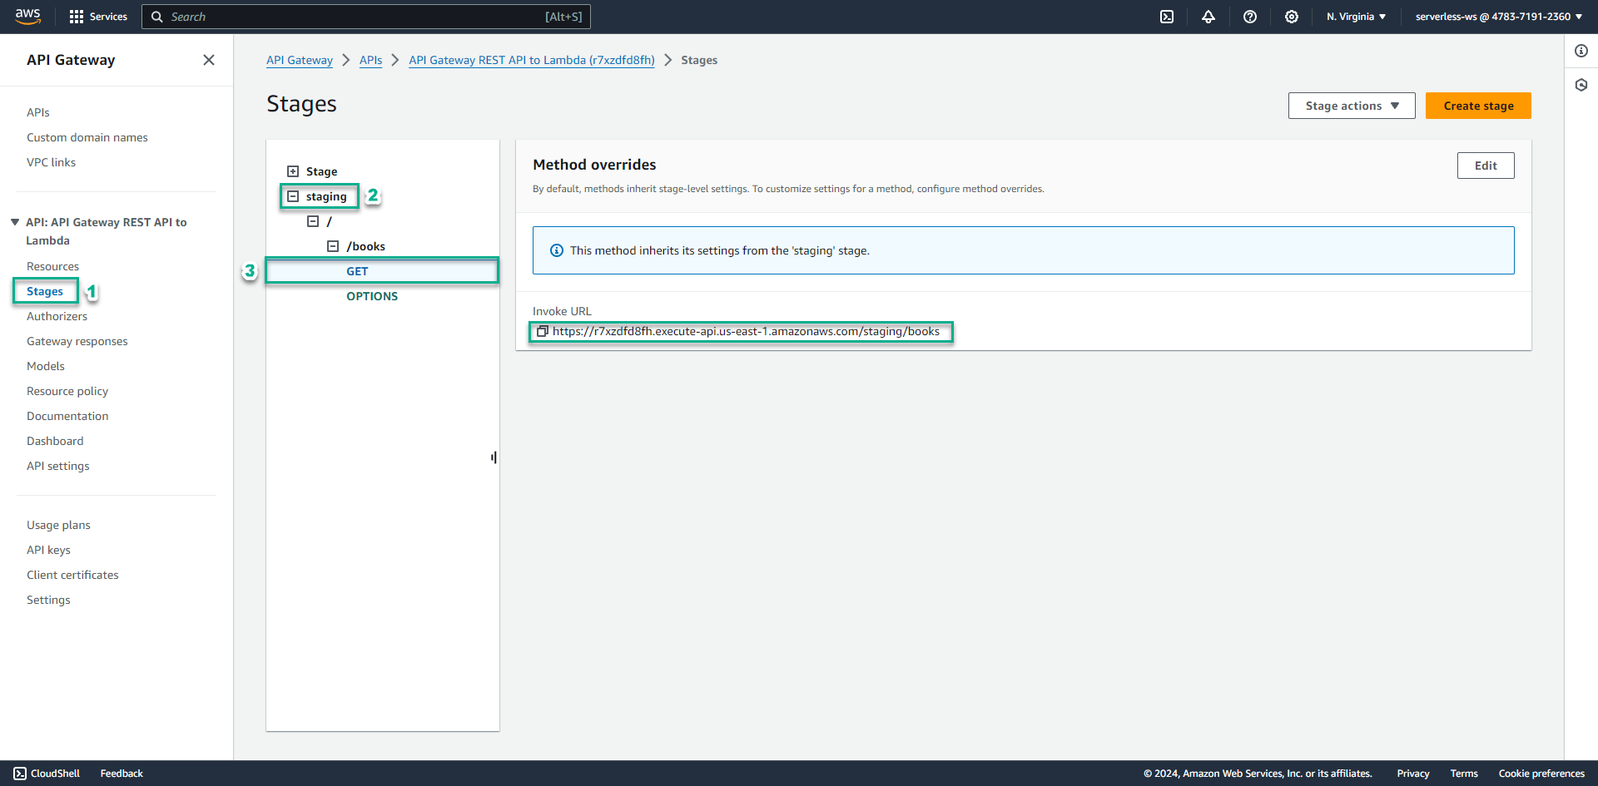This screenshot has width=1598, height=786.
Task: Collapse the /books resource node
Action: [333, 246]
